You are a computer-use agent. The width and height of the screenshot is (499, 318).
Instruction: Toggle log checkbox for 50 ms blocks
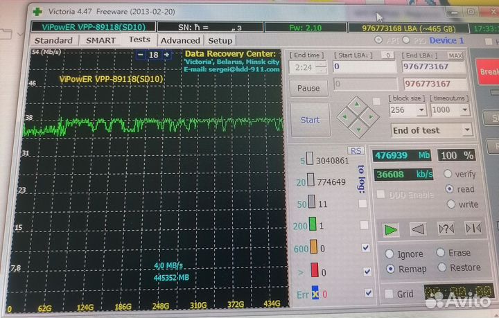pos(362,203)
